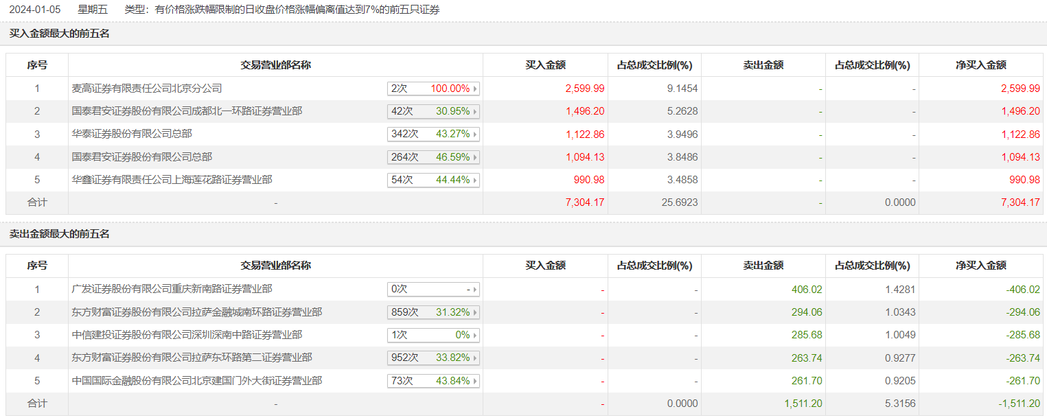
Task: Click 中信建投证券深圳深南中路证券营业部 link
Action: coord(187,335)
